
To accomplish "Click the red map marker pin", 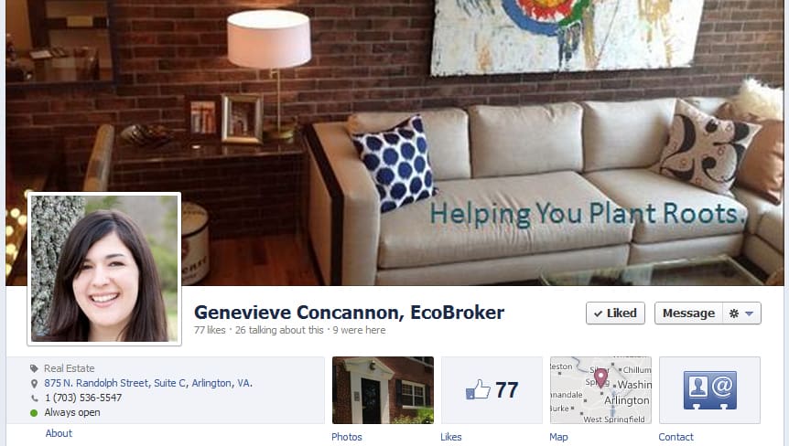I will (x=600, y=377).
